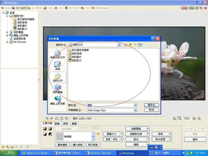Select 我的影片 in folder tree
The image size is (208, 156).
tap(22, 29)
